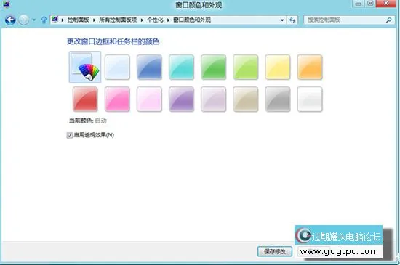
Task: Open the address bar history dropdown
Action: tap(282, 20)
